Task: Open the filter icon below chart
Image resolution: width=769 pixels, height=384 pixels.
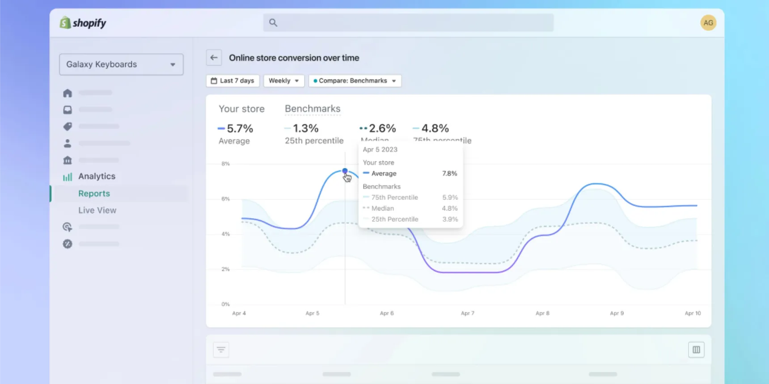Action: 221,350
